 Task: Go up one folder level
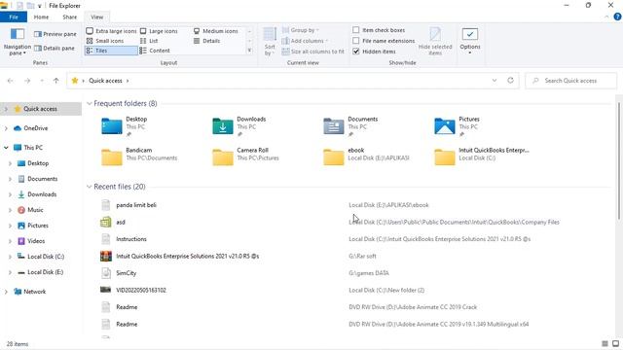(x=56, y=81)
